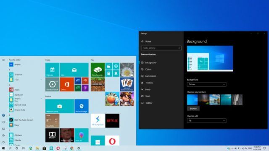Open the Microsoft Solitaire Collection tile
Screen dimensions: 269x151
(127, 84)
